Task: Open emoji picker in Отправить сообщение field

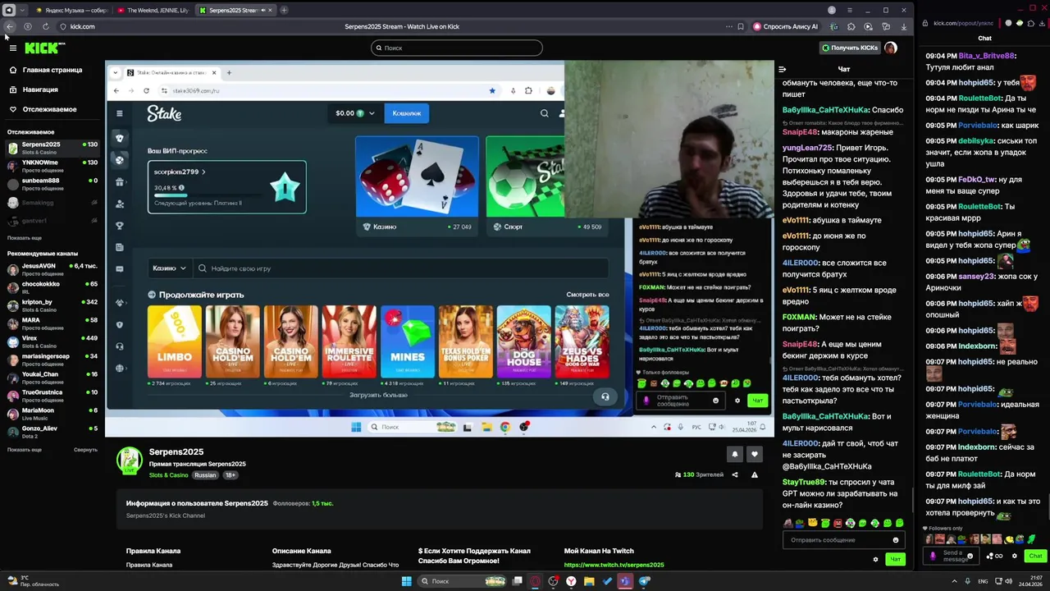Action: (895, 540)
